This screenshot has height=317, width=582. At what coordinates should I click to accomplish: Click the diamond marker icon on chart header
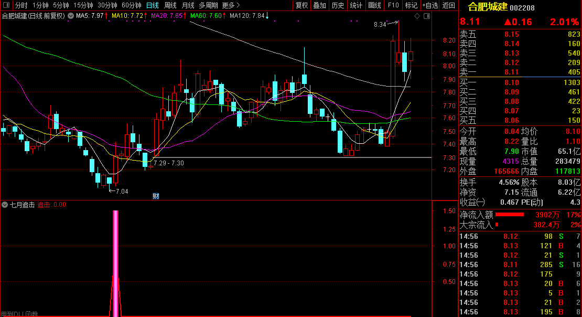click(417, 16)
